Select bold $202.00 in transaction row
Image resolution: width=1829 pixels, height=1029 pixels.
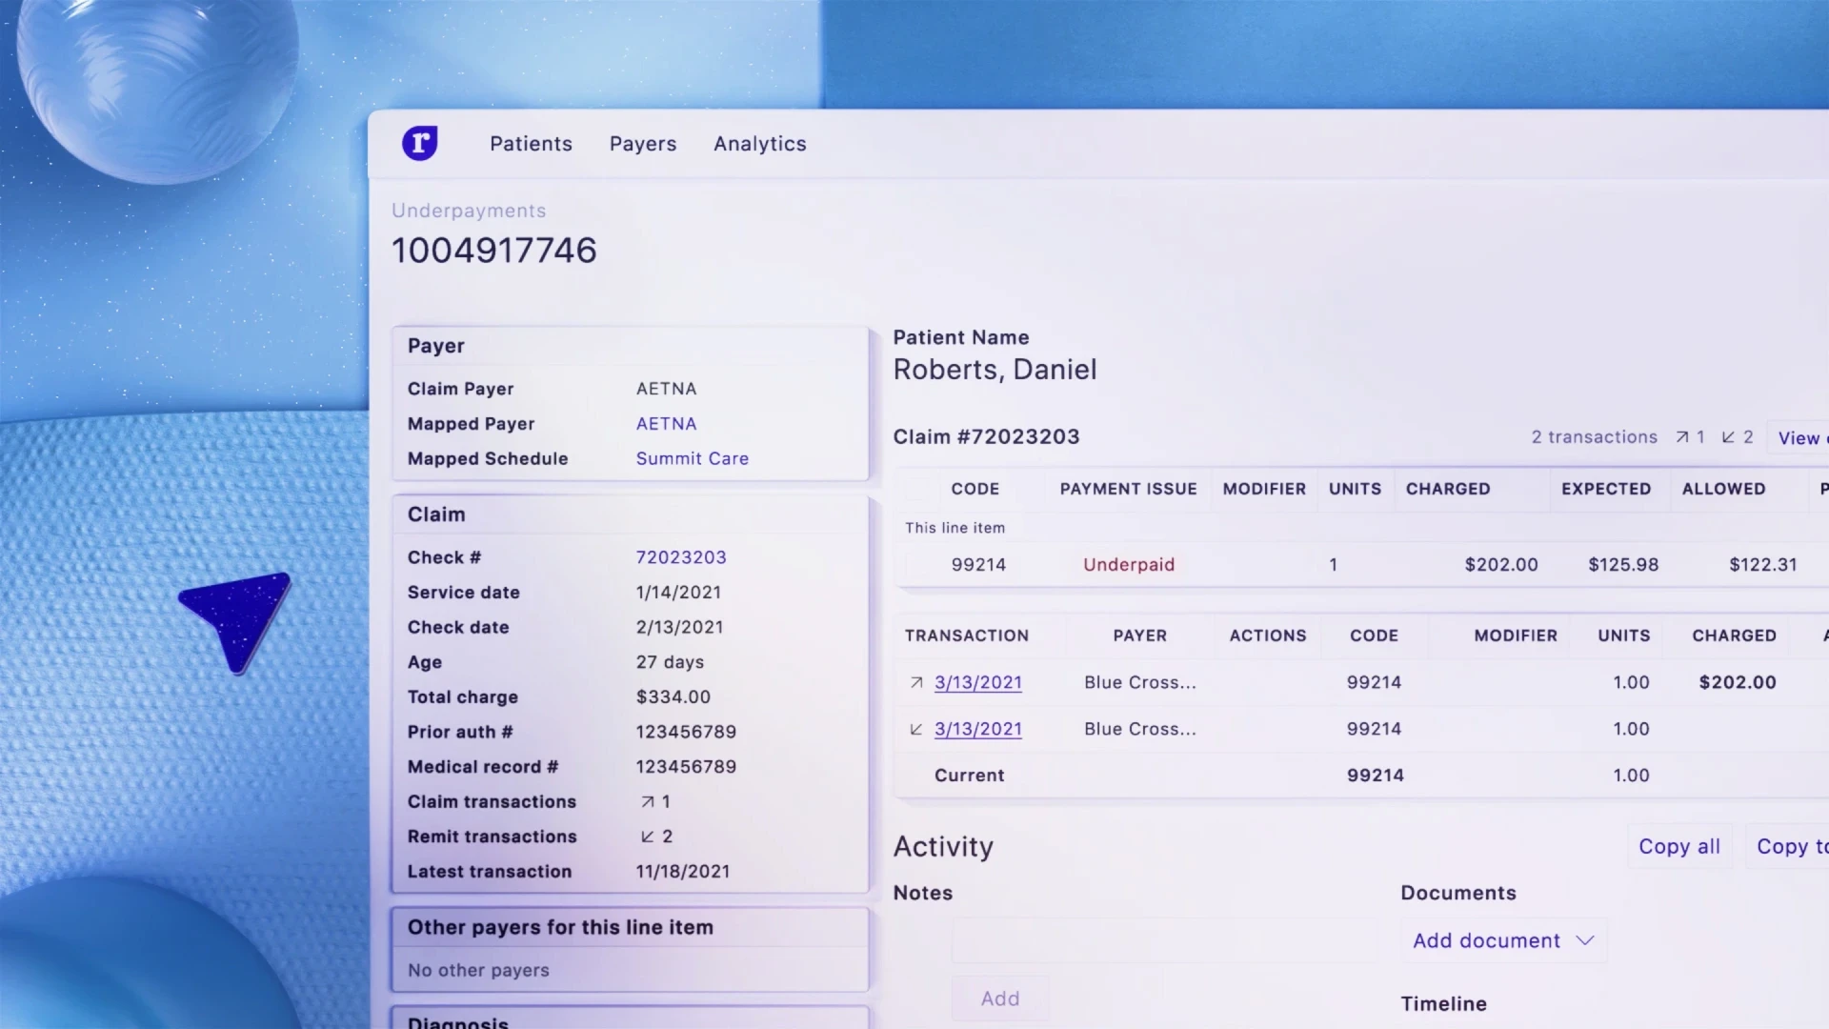(1738, 682)
